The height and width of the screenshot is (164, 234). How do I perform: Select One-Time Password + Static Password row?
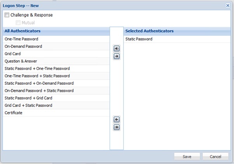pos(37,76)
